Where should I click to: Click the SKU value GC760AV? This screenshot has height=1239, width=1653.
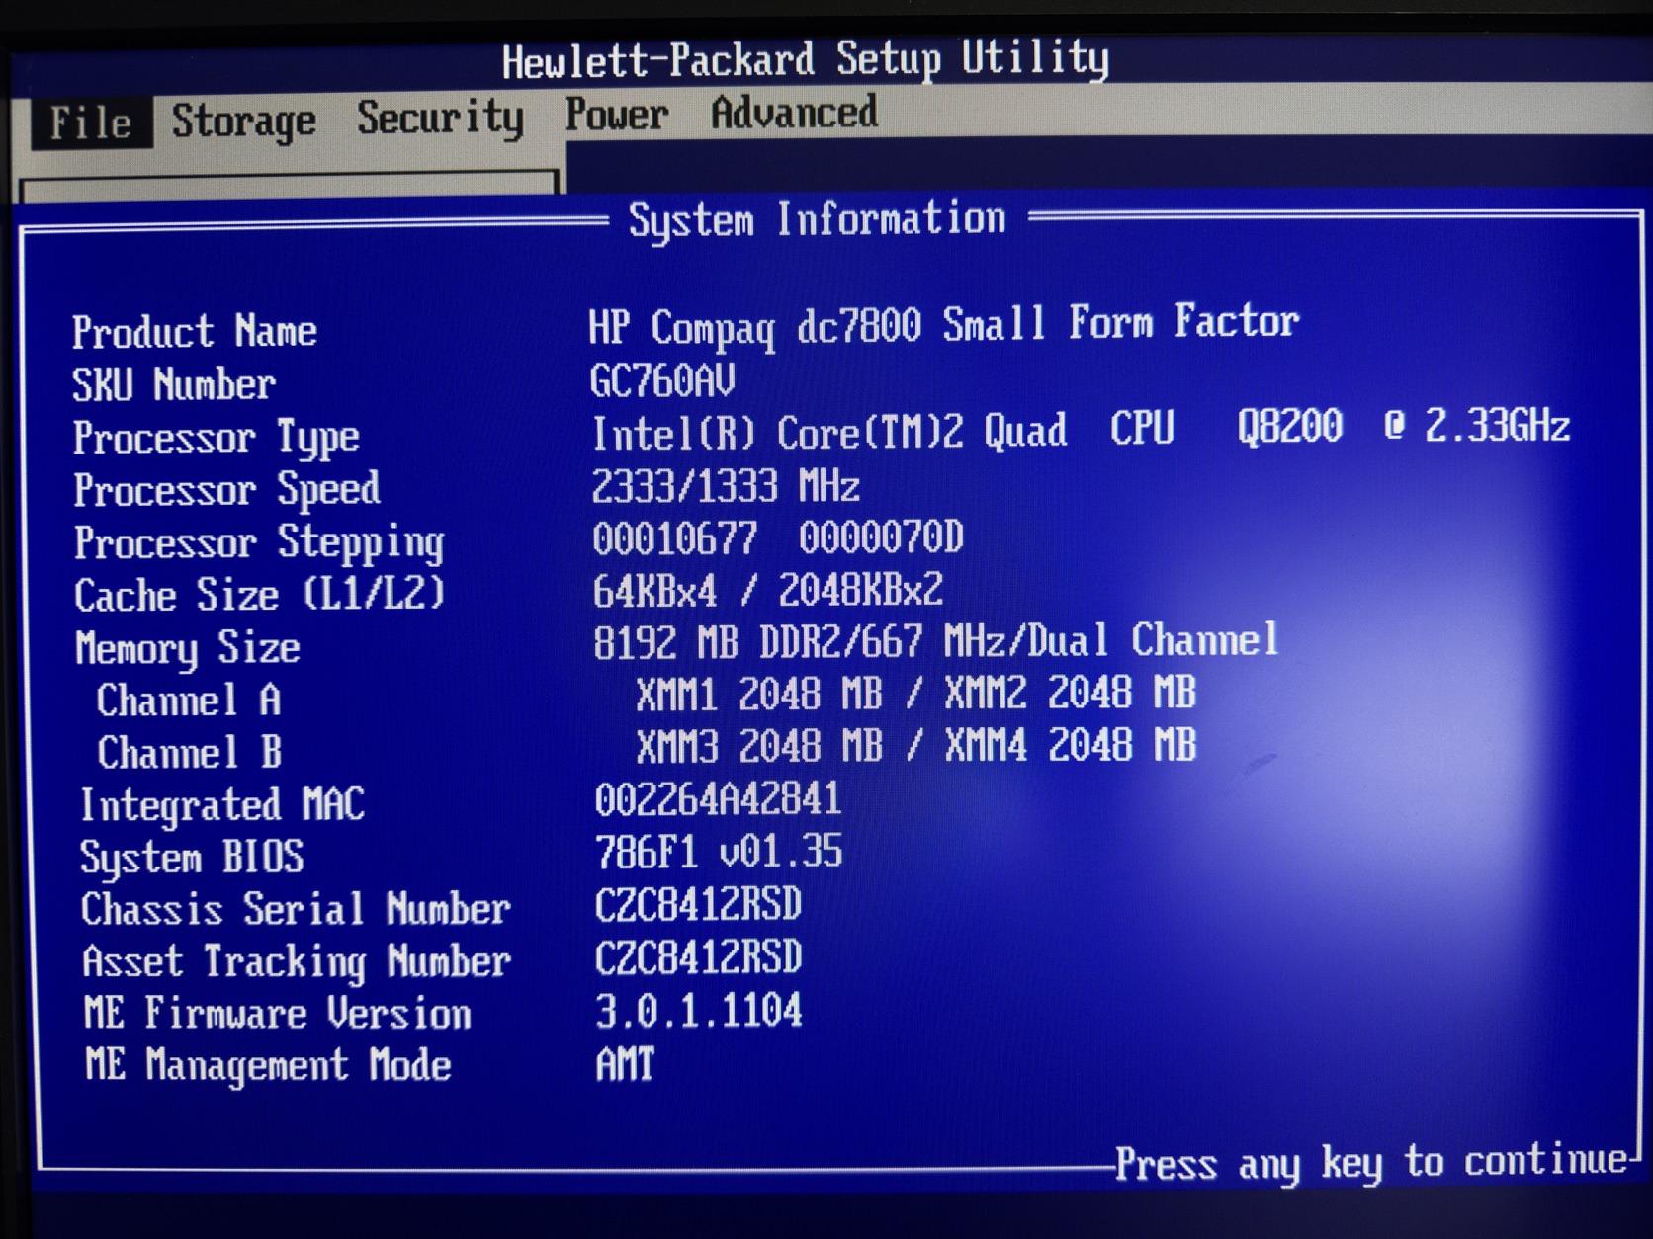[x=662, y=380]
